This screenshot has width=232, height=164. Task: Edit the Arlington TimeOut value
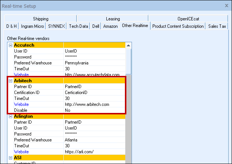coord(95,146)
